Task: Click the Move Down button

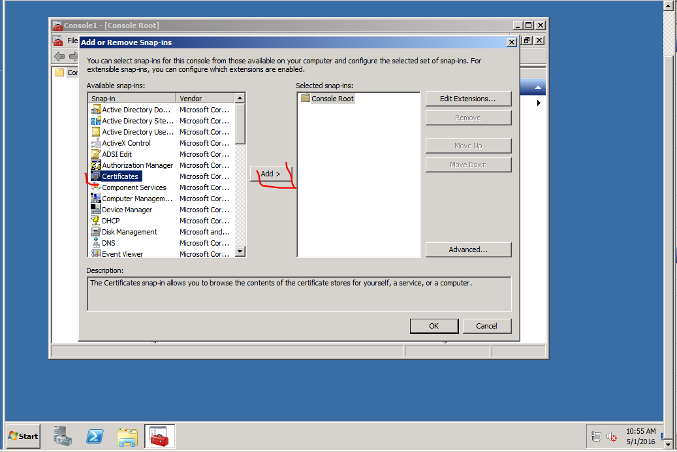Action: tap(468, 165)
